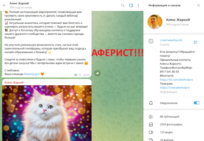Forward the post with share arrow
204x141 pixels.
coord(97,73)
